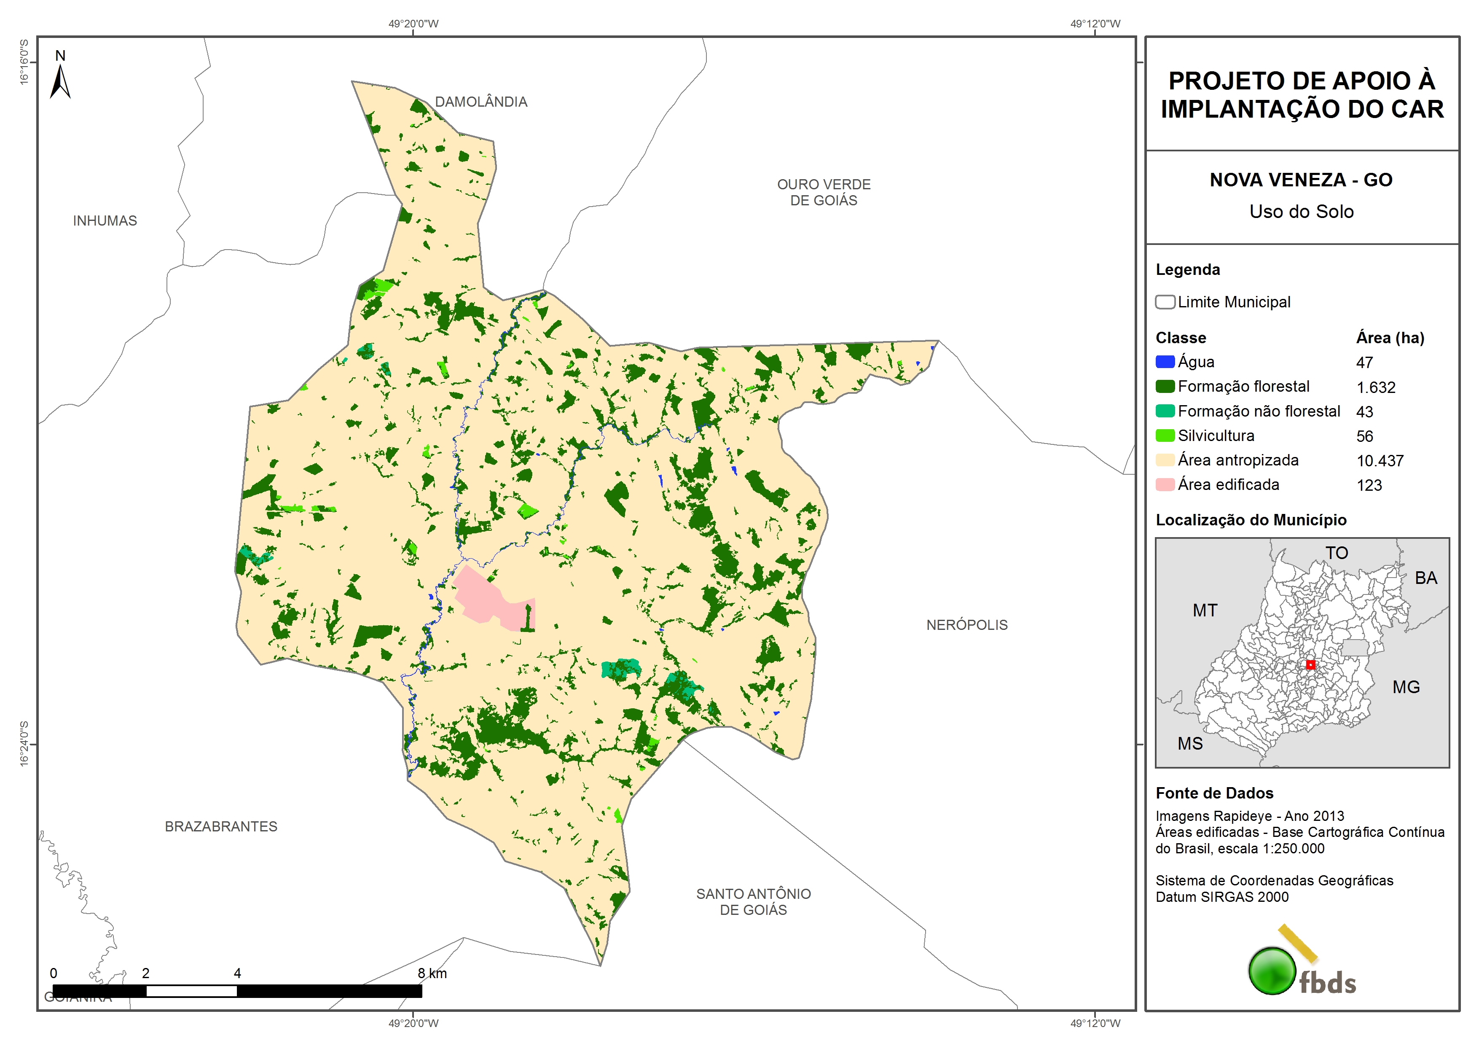Viewport: 1479px width, 1046px height.
Task: Click the Formação não florestal teal swatch
Action: (x=1165, y=411)
